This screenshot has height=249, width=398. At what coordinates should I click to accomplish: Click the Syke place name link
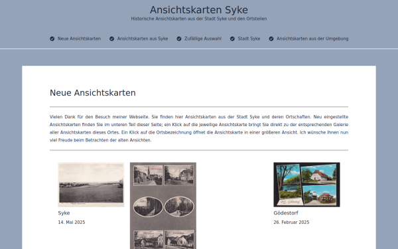64,213
